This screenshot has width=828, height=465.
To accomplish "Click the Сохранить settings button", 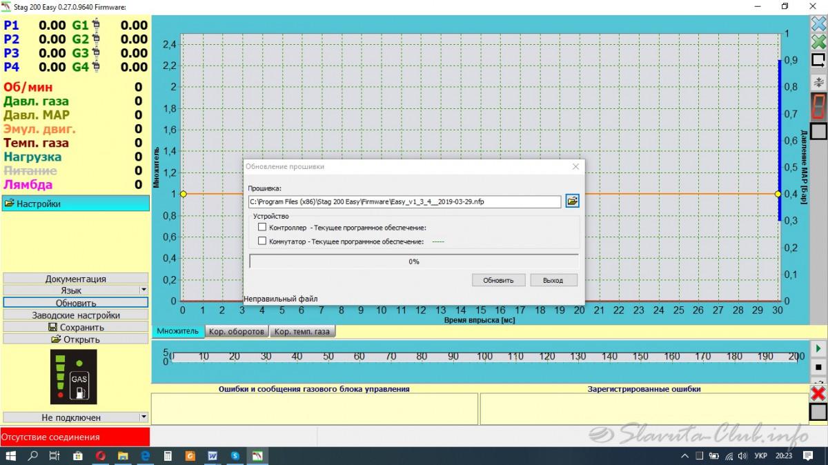I will [76, 327].
